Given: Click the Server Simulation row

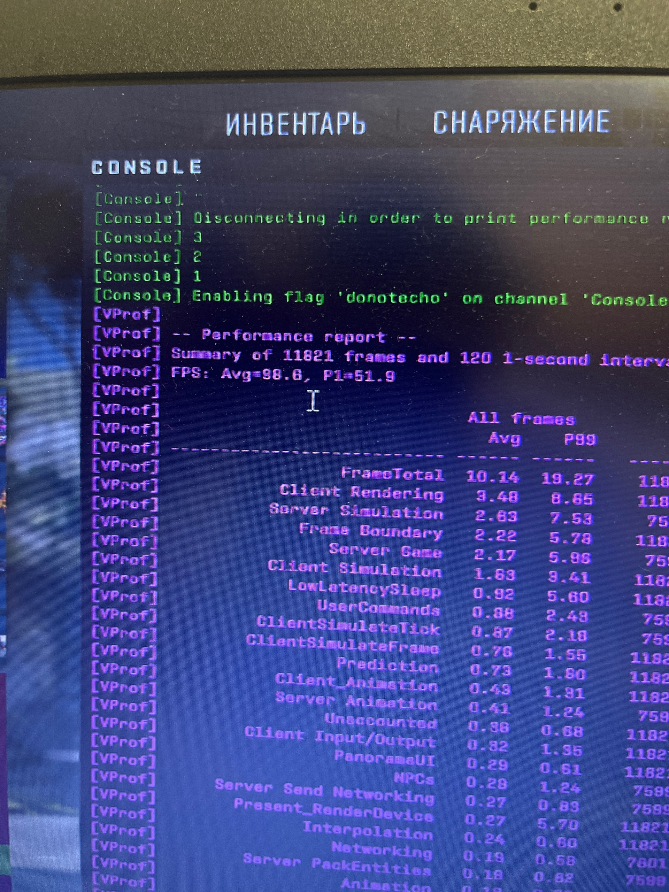Looking at the screenshot, I should click(356, 512).
